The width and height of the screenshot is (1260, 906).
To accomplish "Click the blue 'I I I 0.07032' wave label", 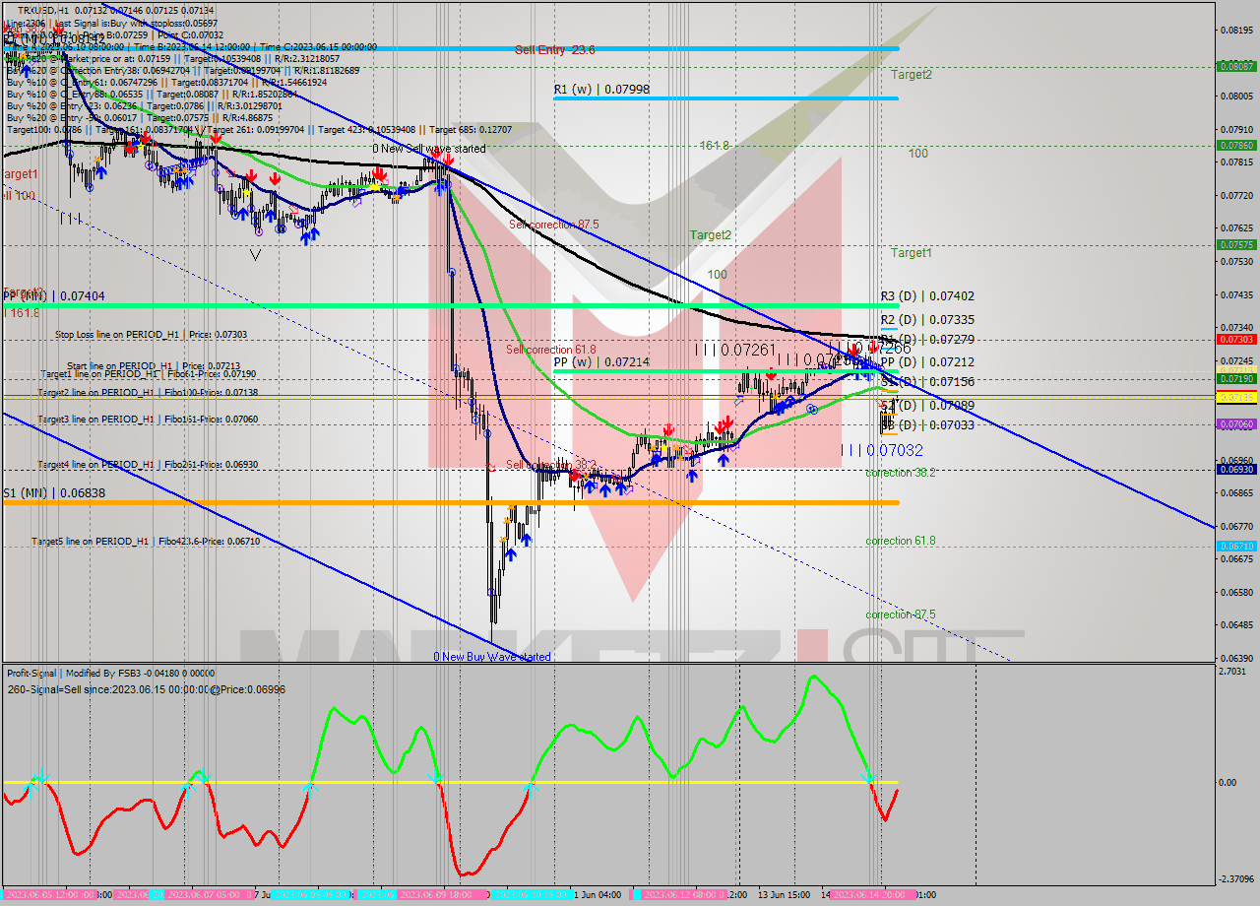I will click(882, 450).
